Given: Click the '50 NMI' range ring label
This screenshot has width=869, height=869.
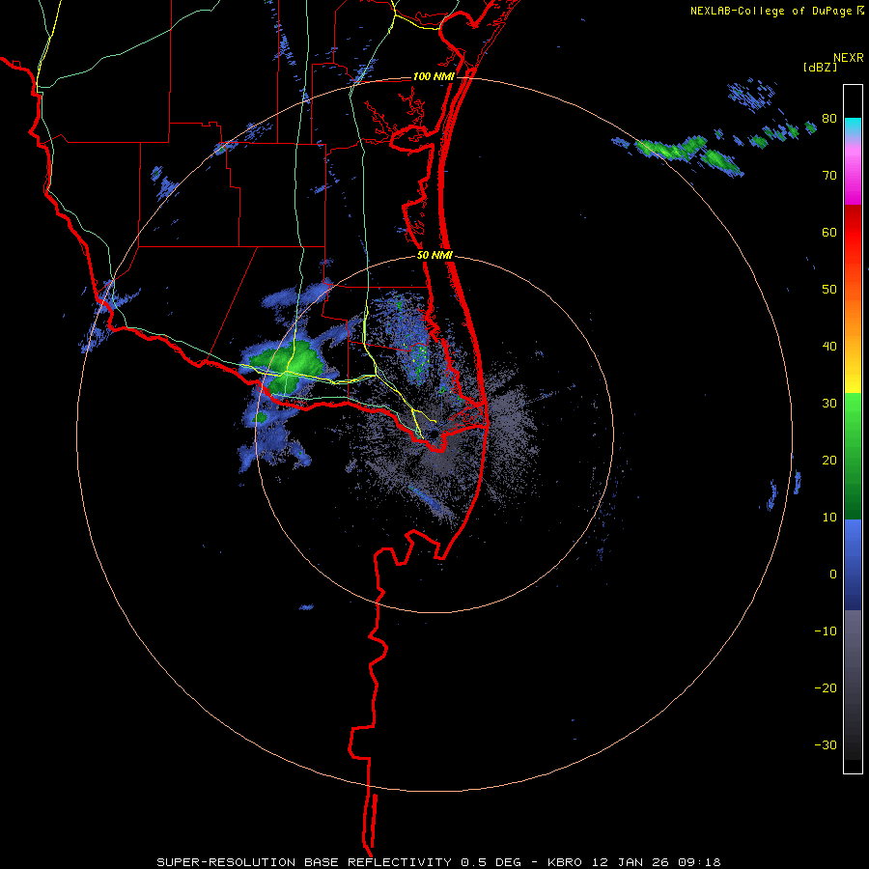Looking at the screenshot, I should click(435, 256).
